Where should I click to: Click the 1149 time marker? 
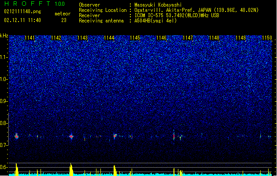coord(240,38)
